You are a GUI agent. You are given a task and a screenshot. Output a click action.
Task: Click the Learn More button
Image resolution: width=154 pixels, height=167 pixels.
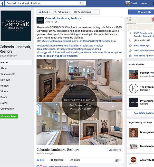coord(115,150)
